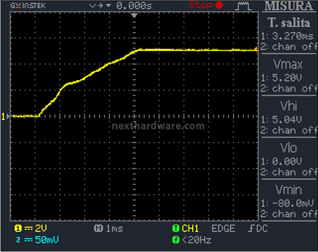Click the EDGE trigger type label
This screenshot has height=252, width=318.
[x=223, y=229]
